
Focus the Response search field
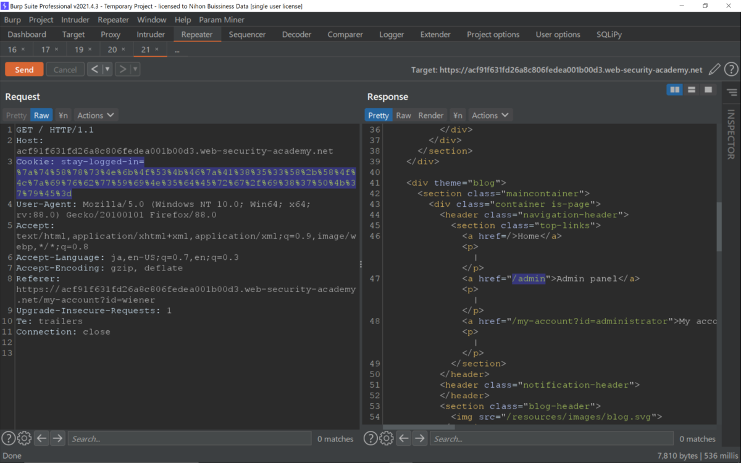(x=551, y=438)
